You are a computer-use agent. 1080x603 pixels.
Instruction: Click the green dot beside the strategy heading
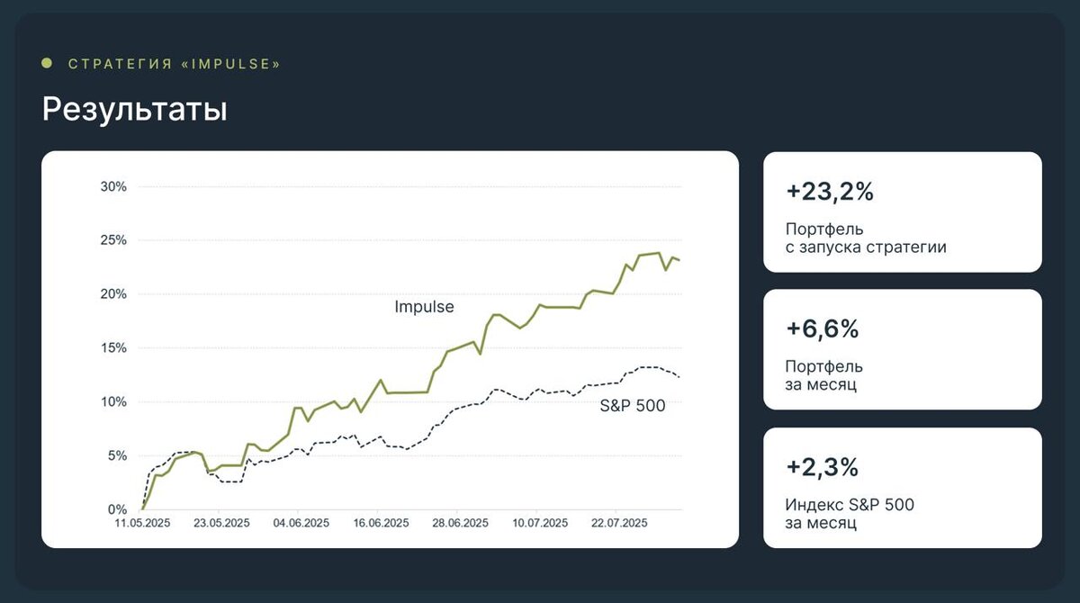coord(47,64)
